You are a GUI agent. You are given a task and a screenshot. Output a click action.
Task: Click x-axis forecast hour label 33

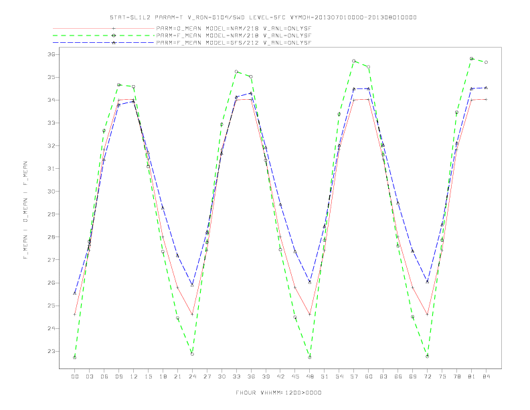[x=236, y=377]
